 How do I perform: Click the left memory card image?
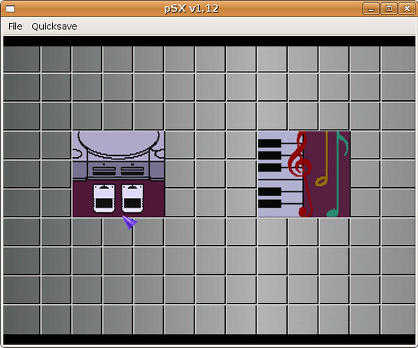[104, 198]
